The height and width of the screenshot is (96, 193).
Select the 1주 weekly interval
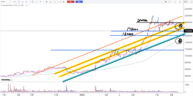22,2
